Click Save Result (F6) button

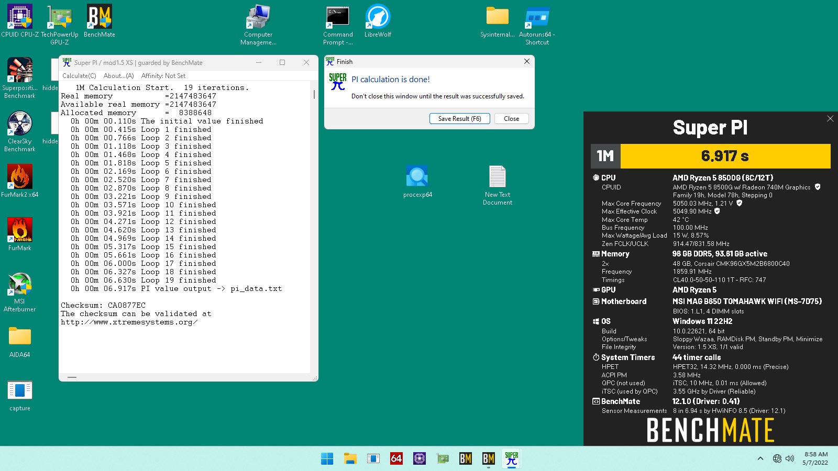(x=459, y=119)
